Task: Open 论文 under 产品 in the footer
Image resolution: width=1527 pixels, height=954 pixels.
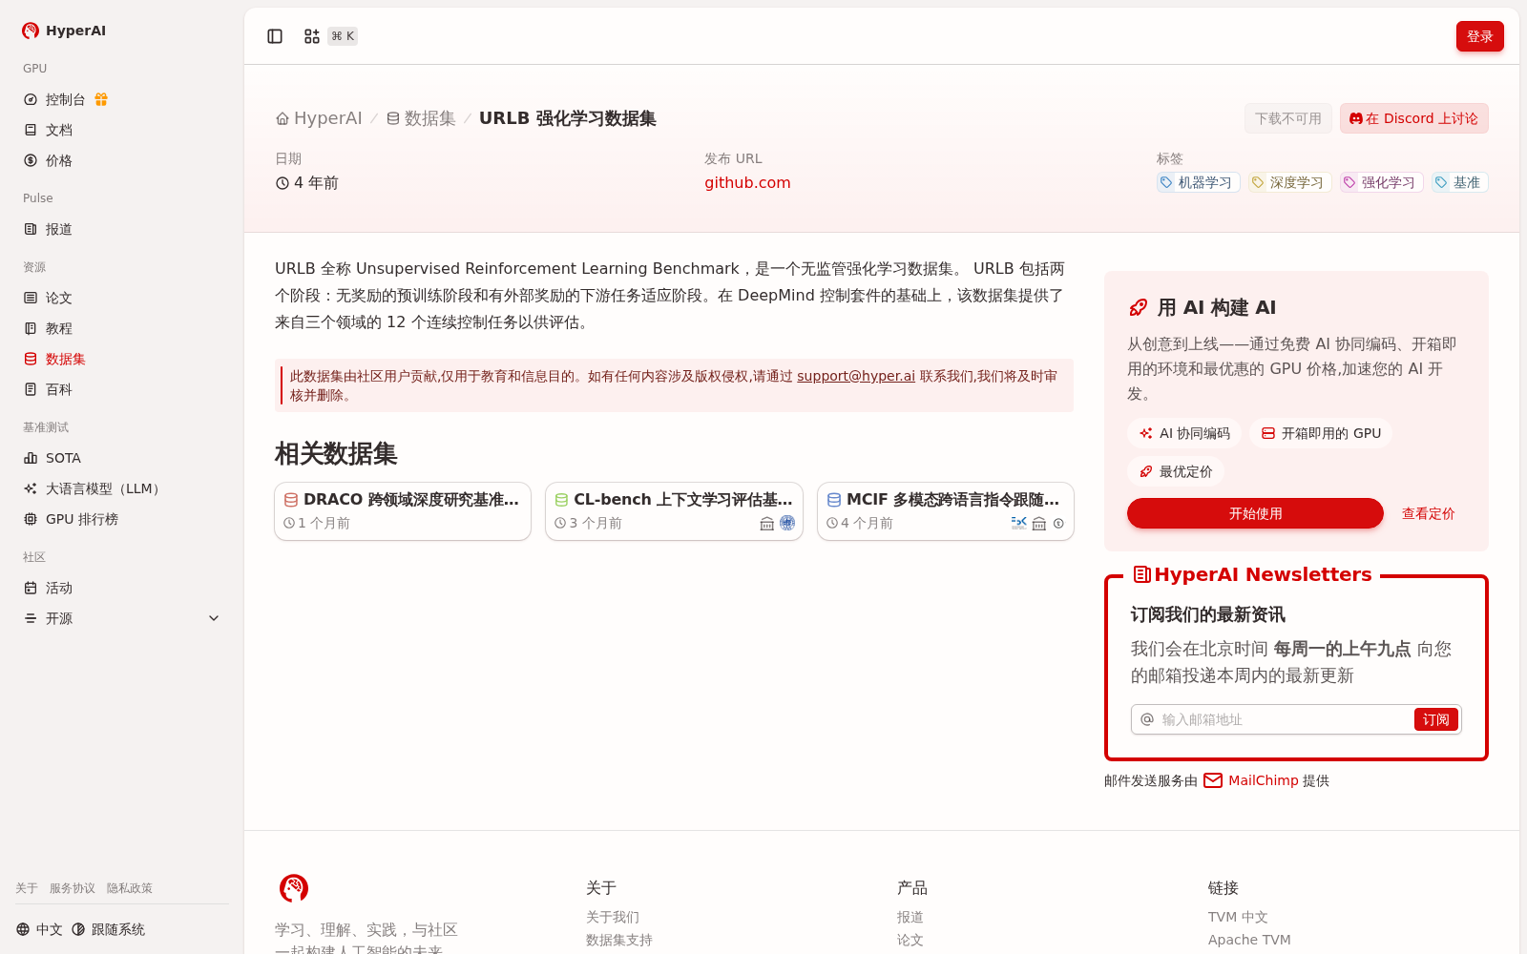Action: pos(910,940)
